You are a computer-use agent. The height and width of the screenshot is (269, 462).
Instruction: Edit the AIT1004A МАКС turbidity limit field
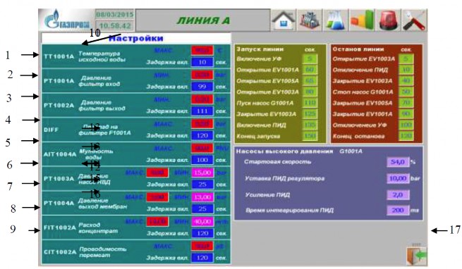(x=202, y=148)
